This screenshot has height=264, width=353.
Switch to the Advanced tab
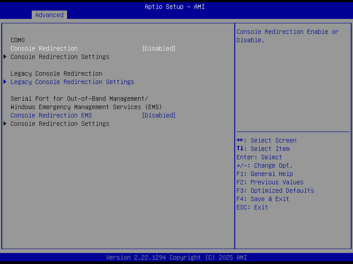click(x=49, y=15)
